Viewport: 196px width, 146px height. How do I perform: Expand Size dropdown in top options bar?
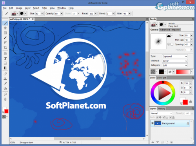coord(42,13)
